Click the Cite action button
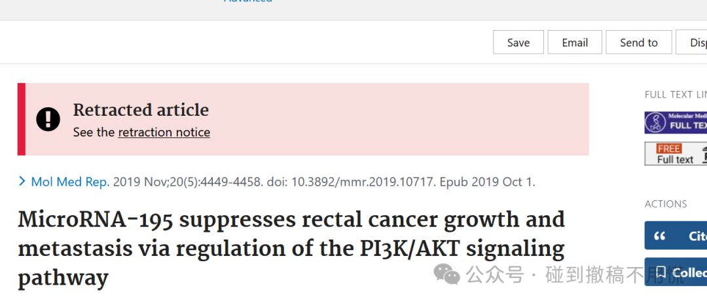Viewport: 707px width, 303px height. click(x=676, y=236)
